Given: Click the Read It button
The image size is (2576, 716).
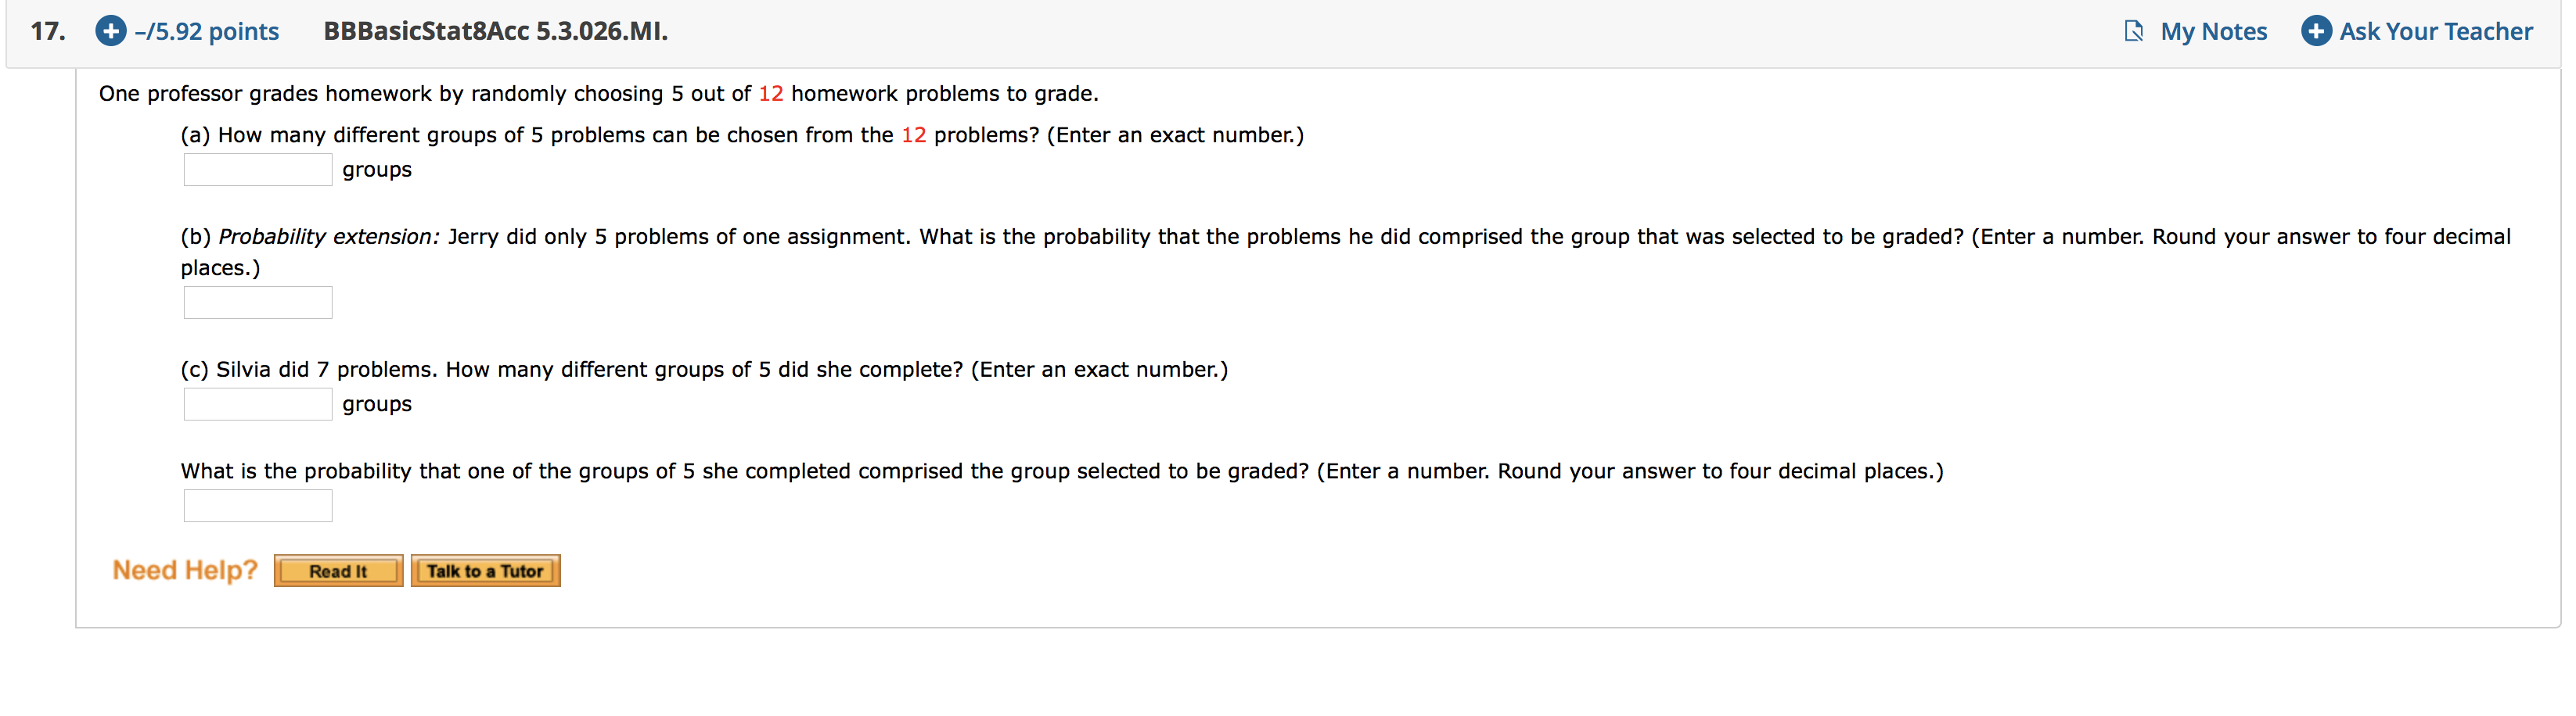Looking at the screenshot, I should [x=338, y=570].
